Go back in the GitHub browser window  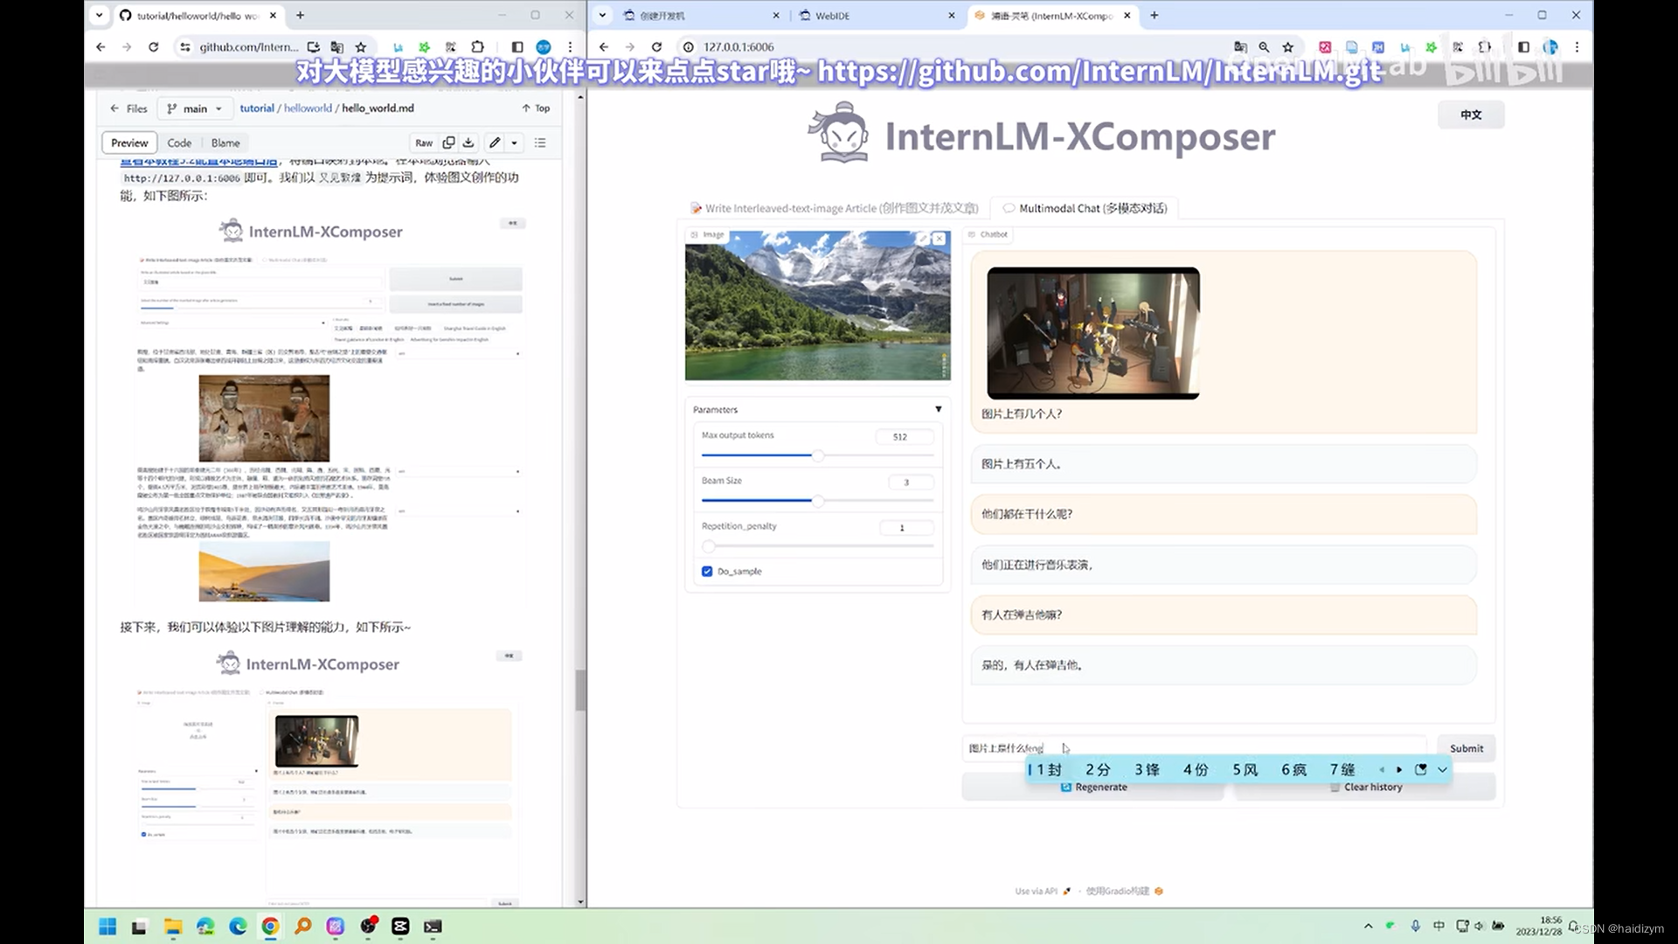click(x=101, y=47)
